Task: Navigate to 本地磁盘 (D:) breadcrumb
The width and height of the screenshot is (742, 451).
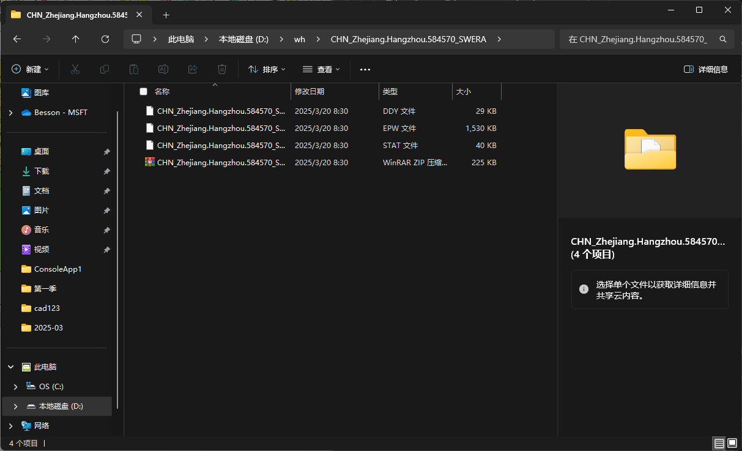Action: 243,39
